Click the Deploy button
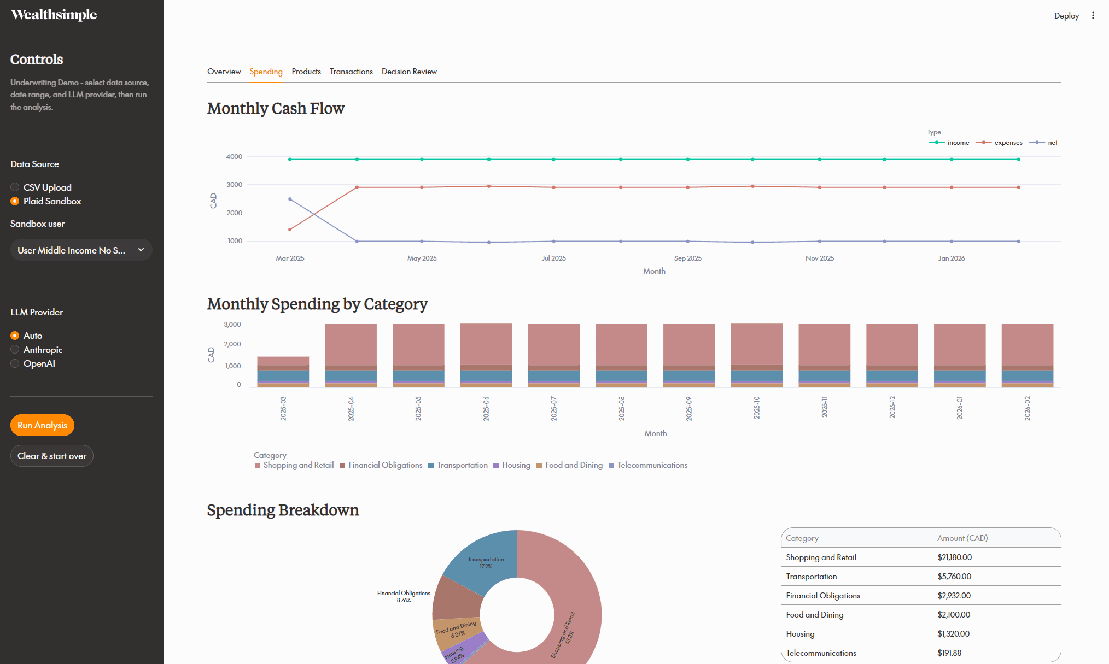This screenshot has width=1109, height=664. click(x=1066, y=15)
